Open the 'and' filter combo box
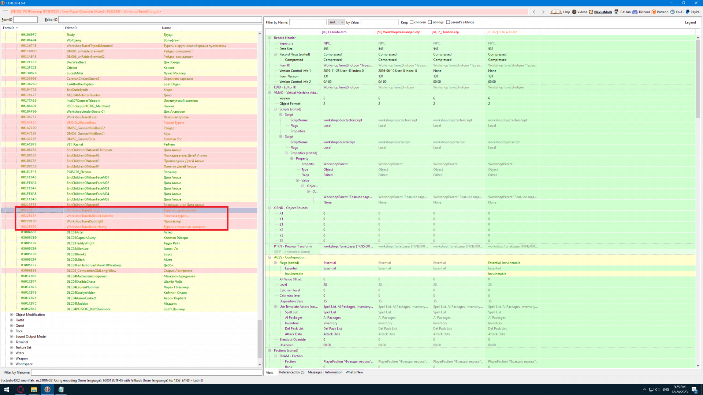This screenshot has height=395, width=703. [336, 22]
